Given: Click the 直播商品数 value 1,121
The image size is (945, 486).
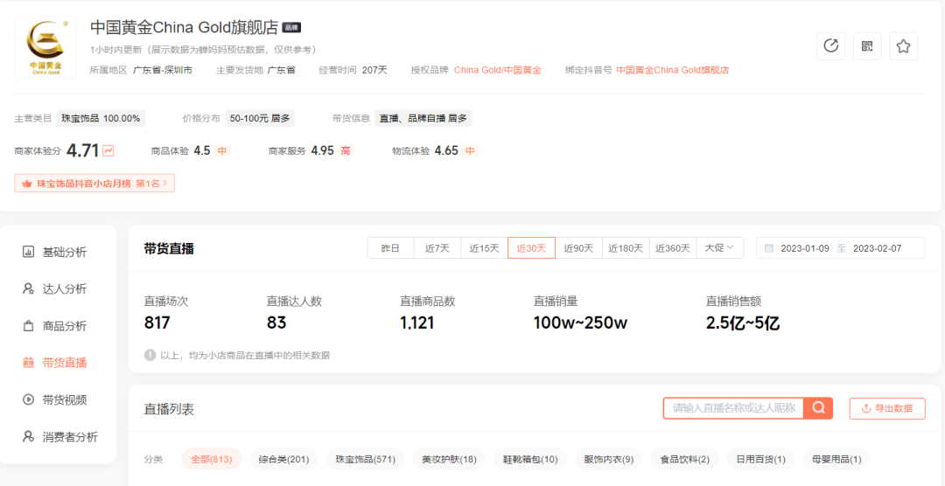Looking at the screenshot, I should click(x=417, y=323).
